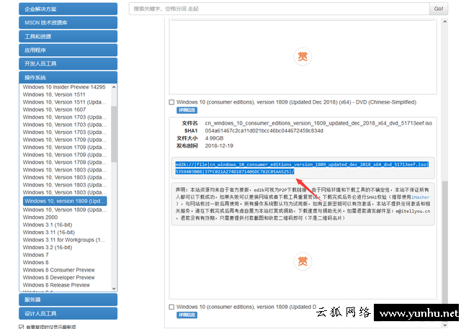The image size is (461, 329).
Task: Click the 赏 reward icon above the Dec 2018 entry
Action: pyautogui.click(x=303, y=56)
